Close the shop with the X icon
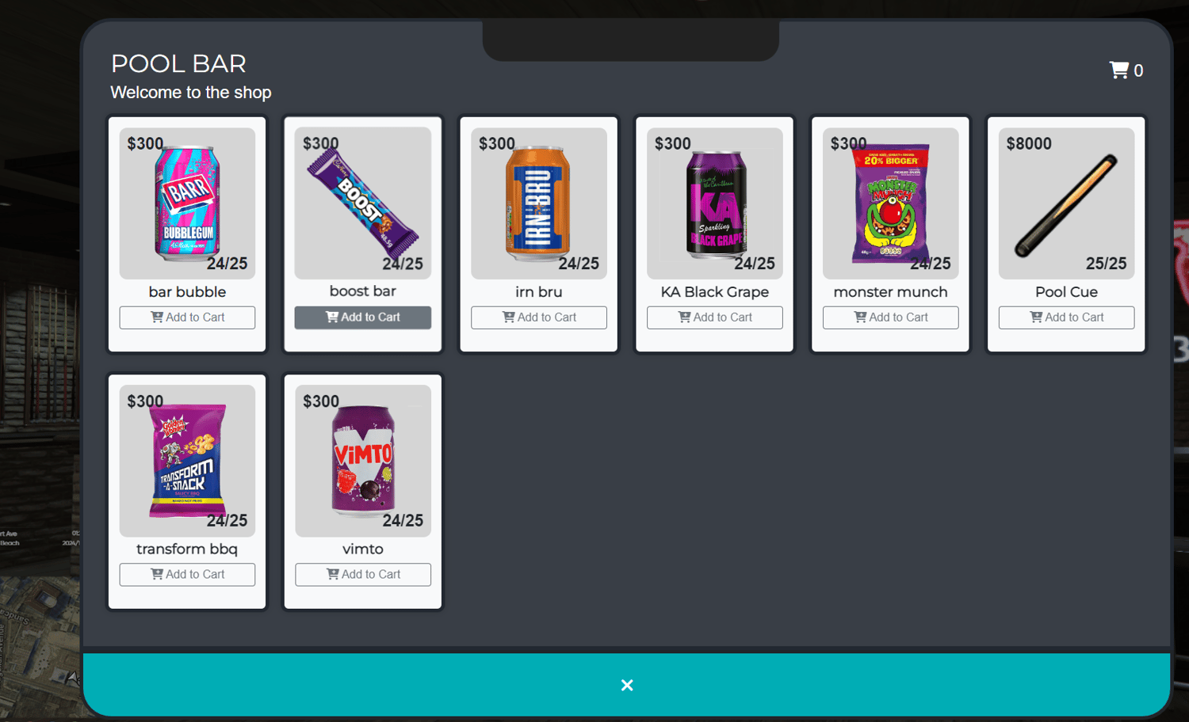 pos(627,685)
